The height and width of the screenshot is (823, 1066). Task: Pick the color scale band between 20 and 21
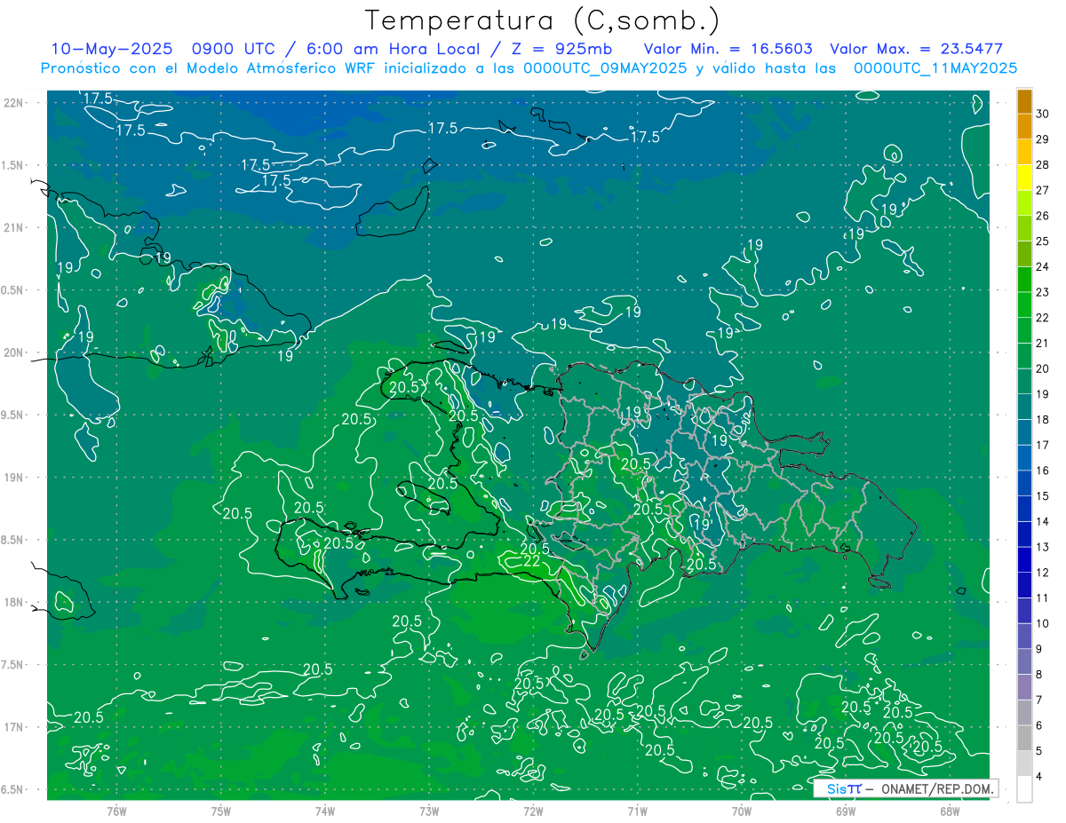point(1024,356)
